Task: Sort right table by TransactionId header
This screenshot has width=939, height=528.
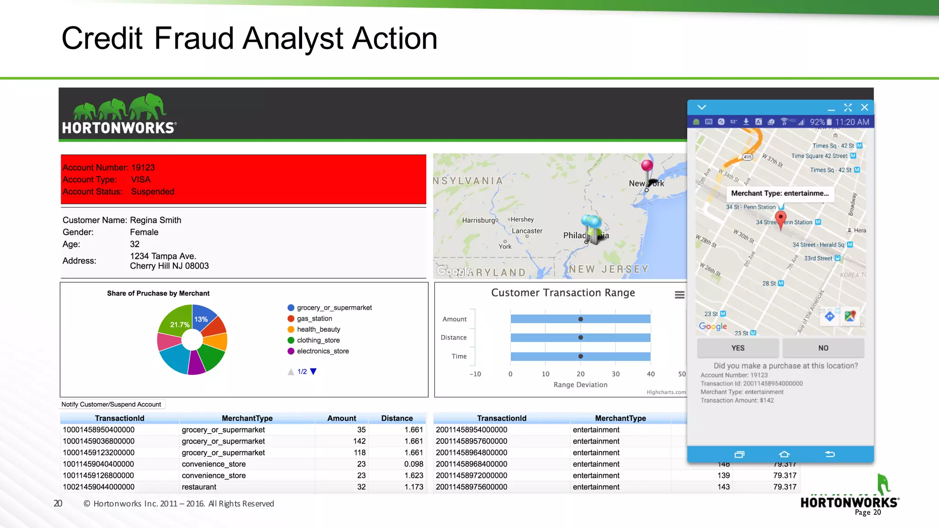Action: coord(502,418)
